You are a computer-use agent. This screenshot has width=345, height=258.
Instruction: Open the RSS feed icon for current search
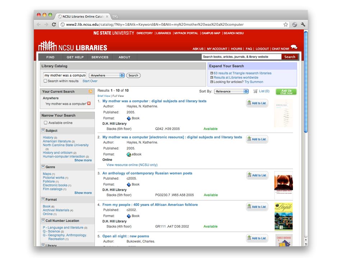(x=91, y=91)
